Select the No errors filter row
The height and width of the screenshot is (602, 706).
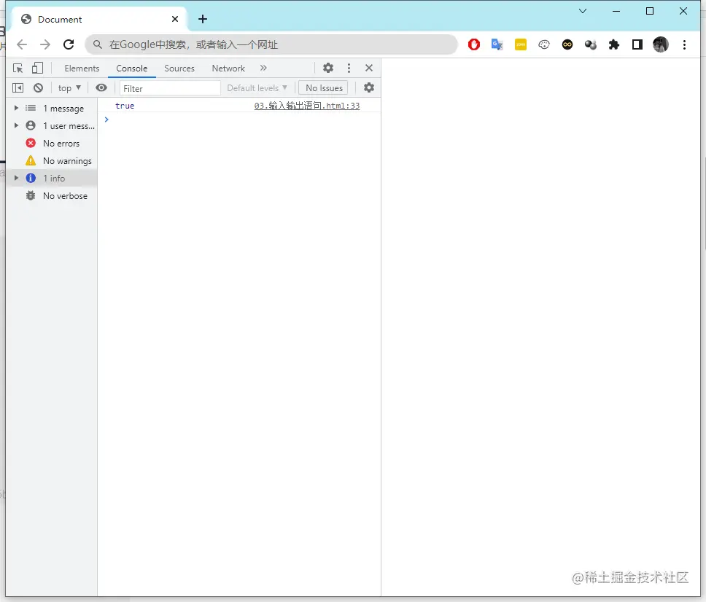click(53, 143)
